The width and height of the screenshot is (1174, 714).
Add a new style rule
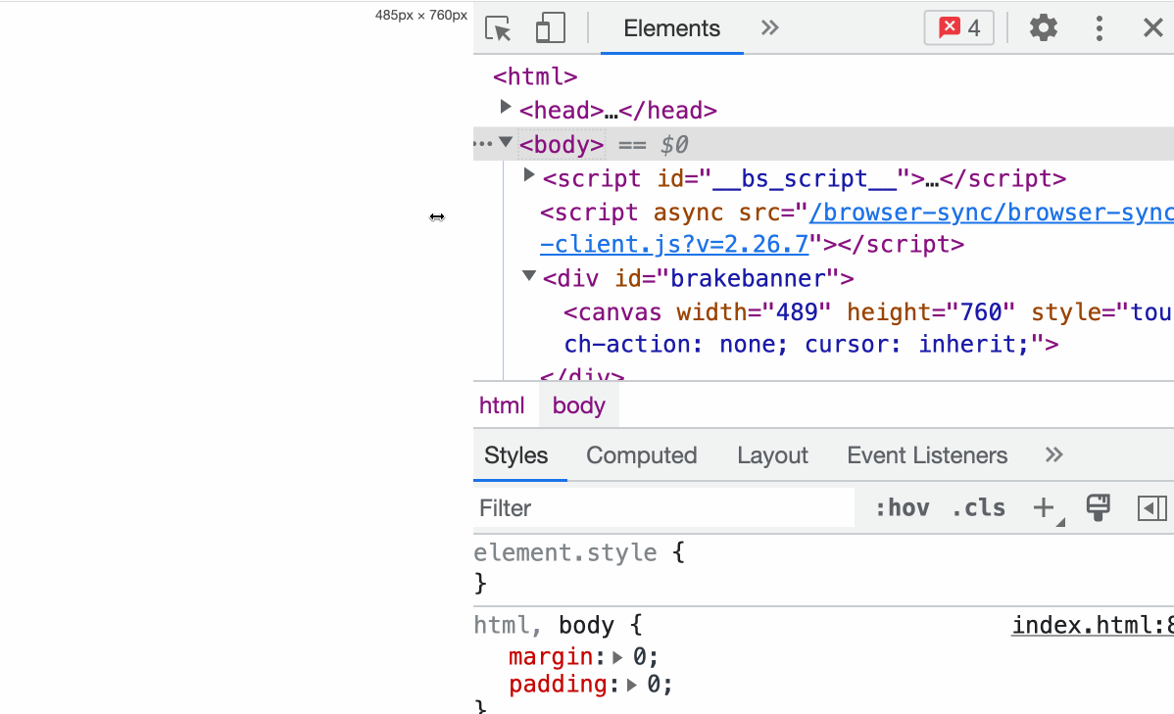(1043, 508)
